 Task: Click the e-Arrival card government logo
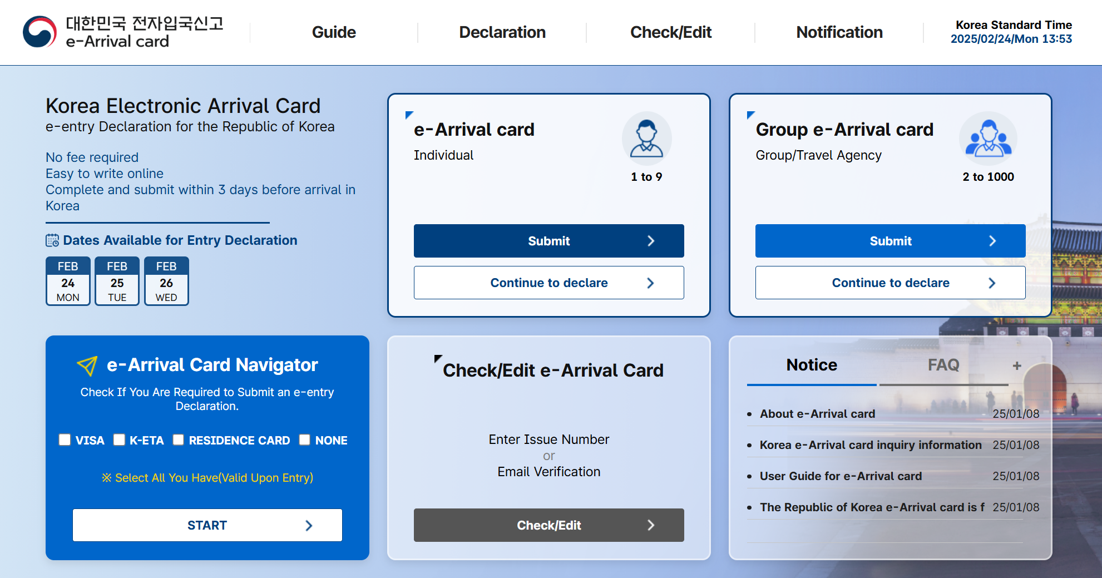tap(38, 31)
